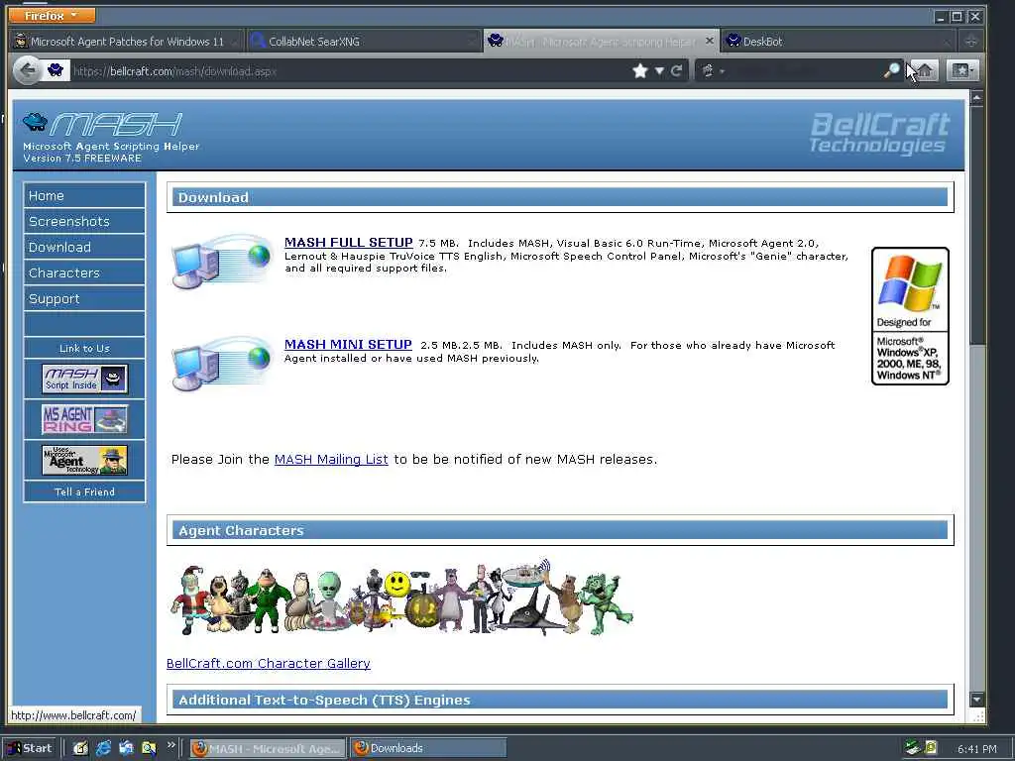Click the Uses Microsoft Agent Technology badge

tap(85, 460)
